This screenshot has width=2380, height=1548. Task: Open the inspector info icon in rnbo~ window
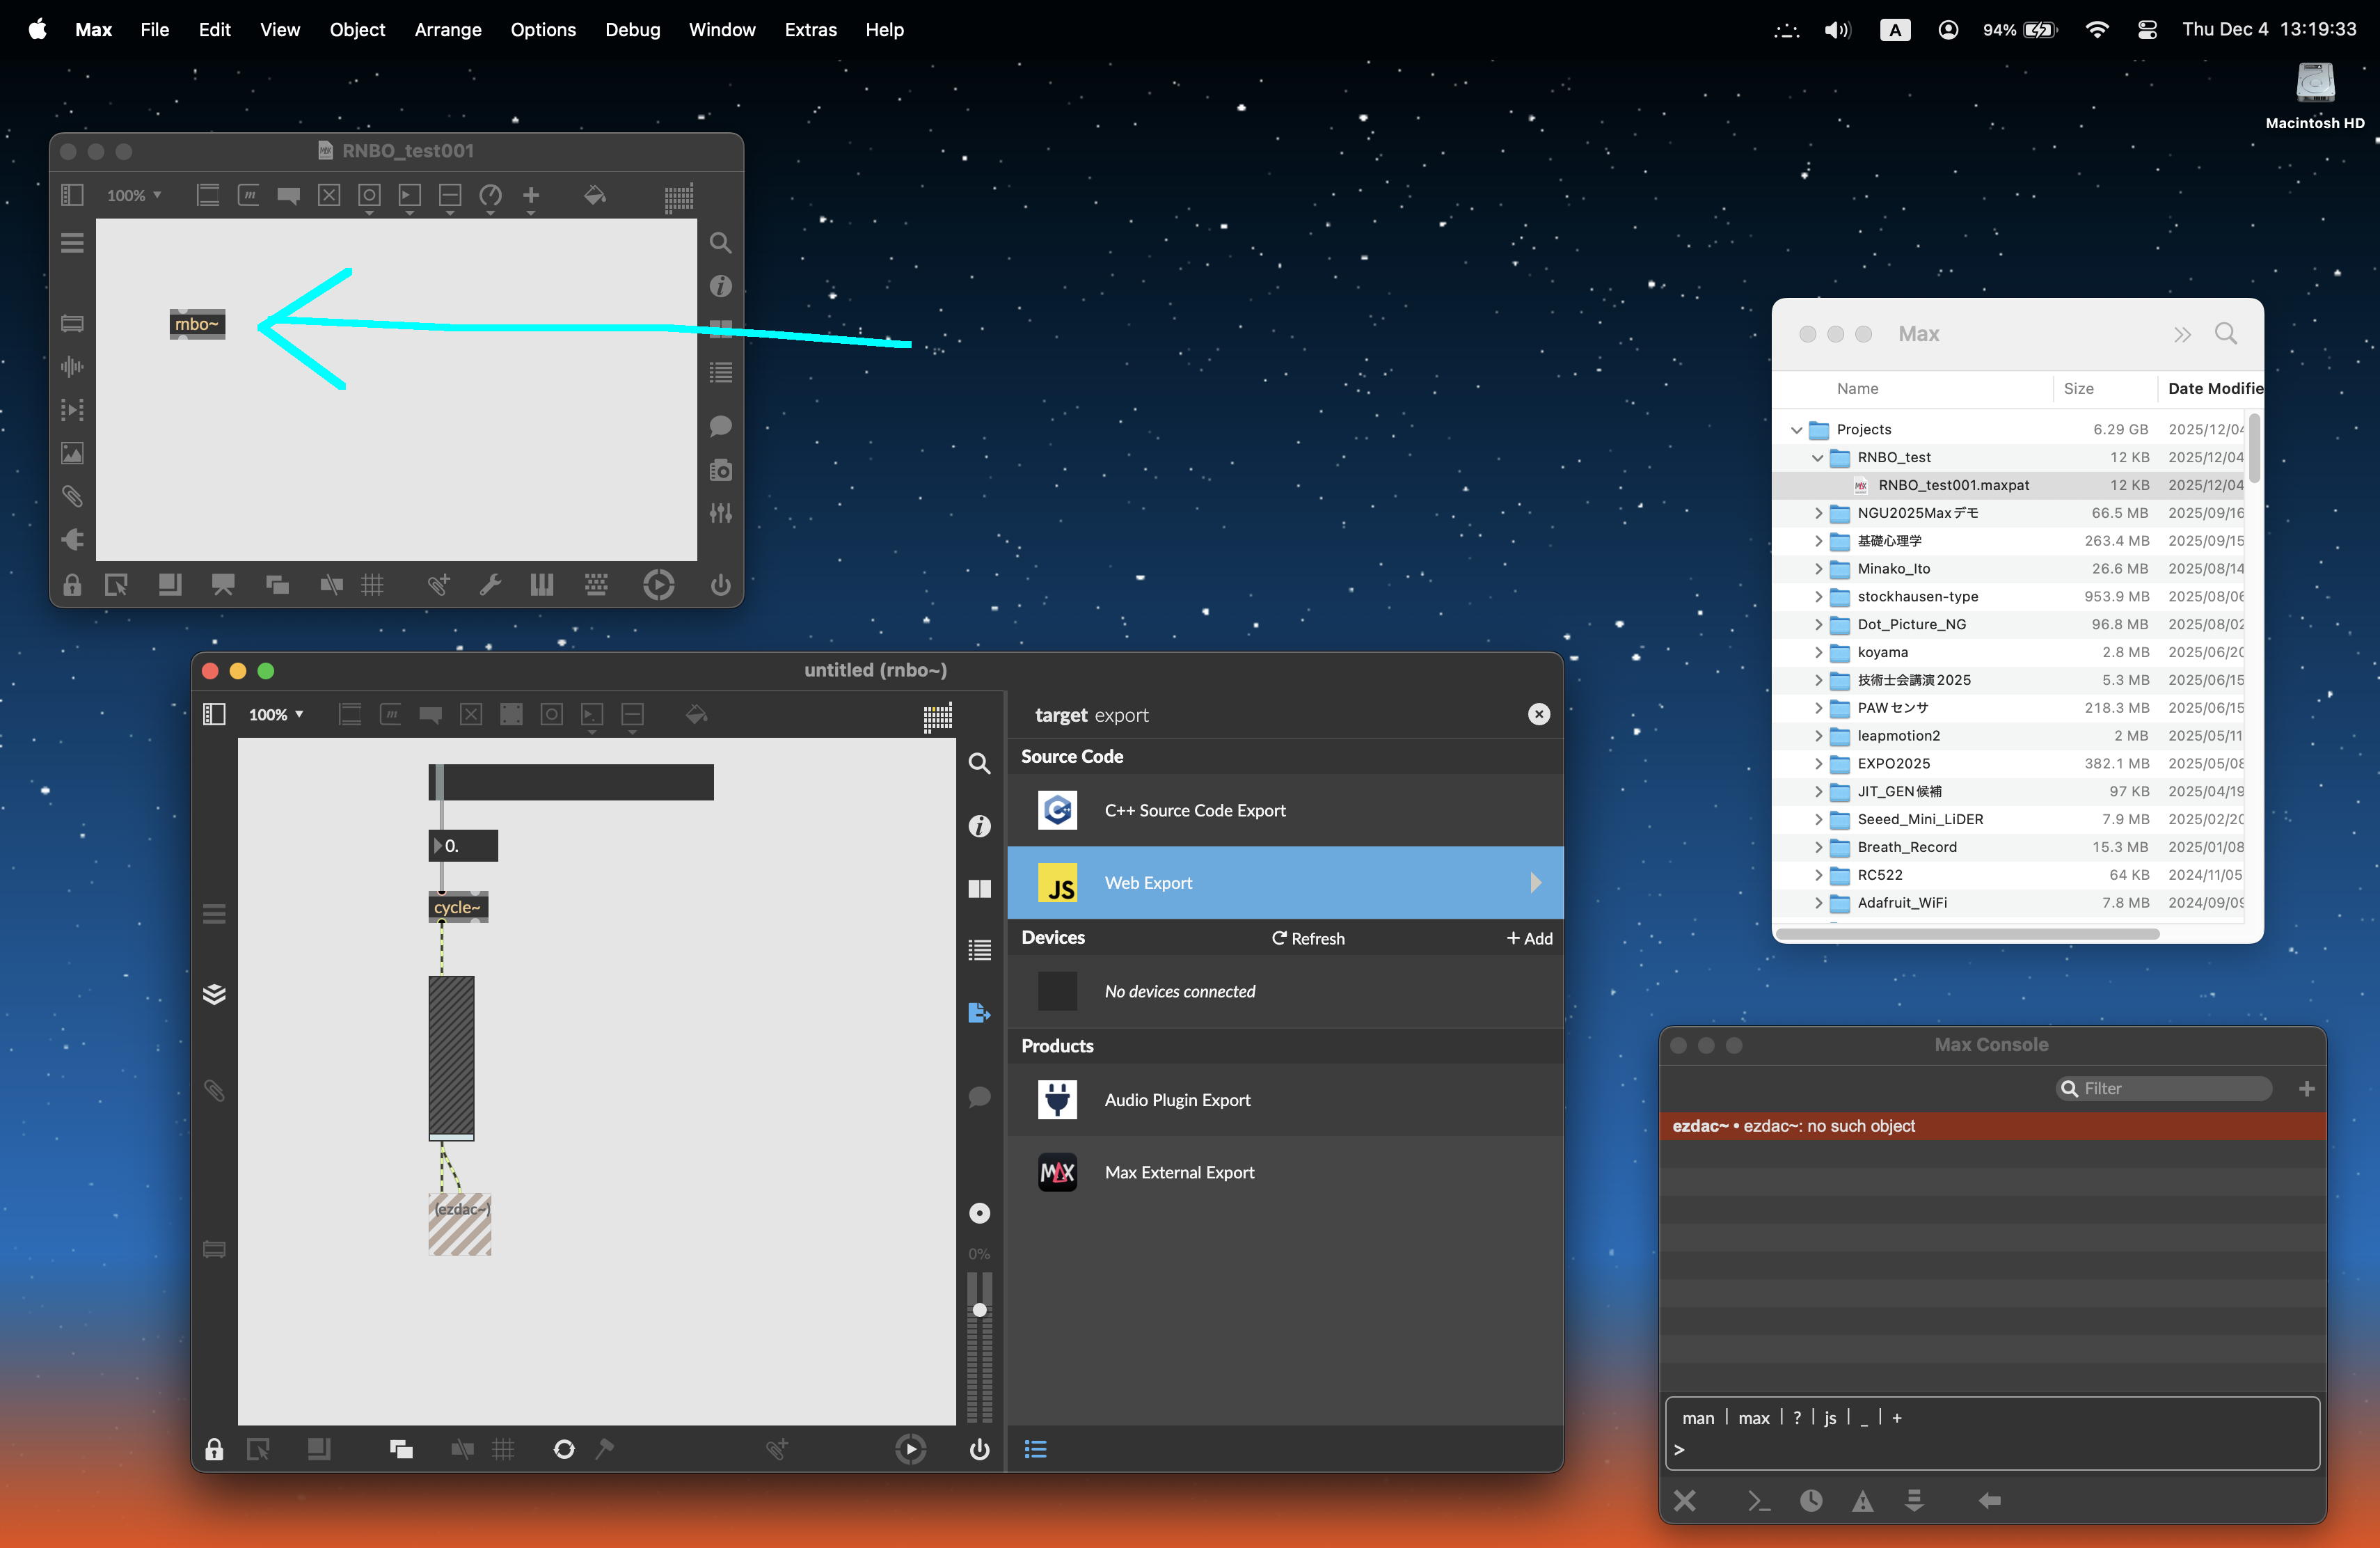click(x=979, y=826)
